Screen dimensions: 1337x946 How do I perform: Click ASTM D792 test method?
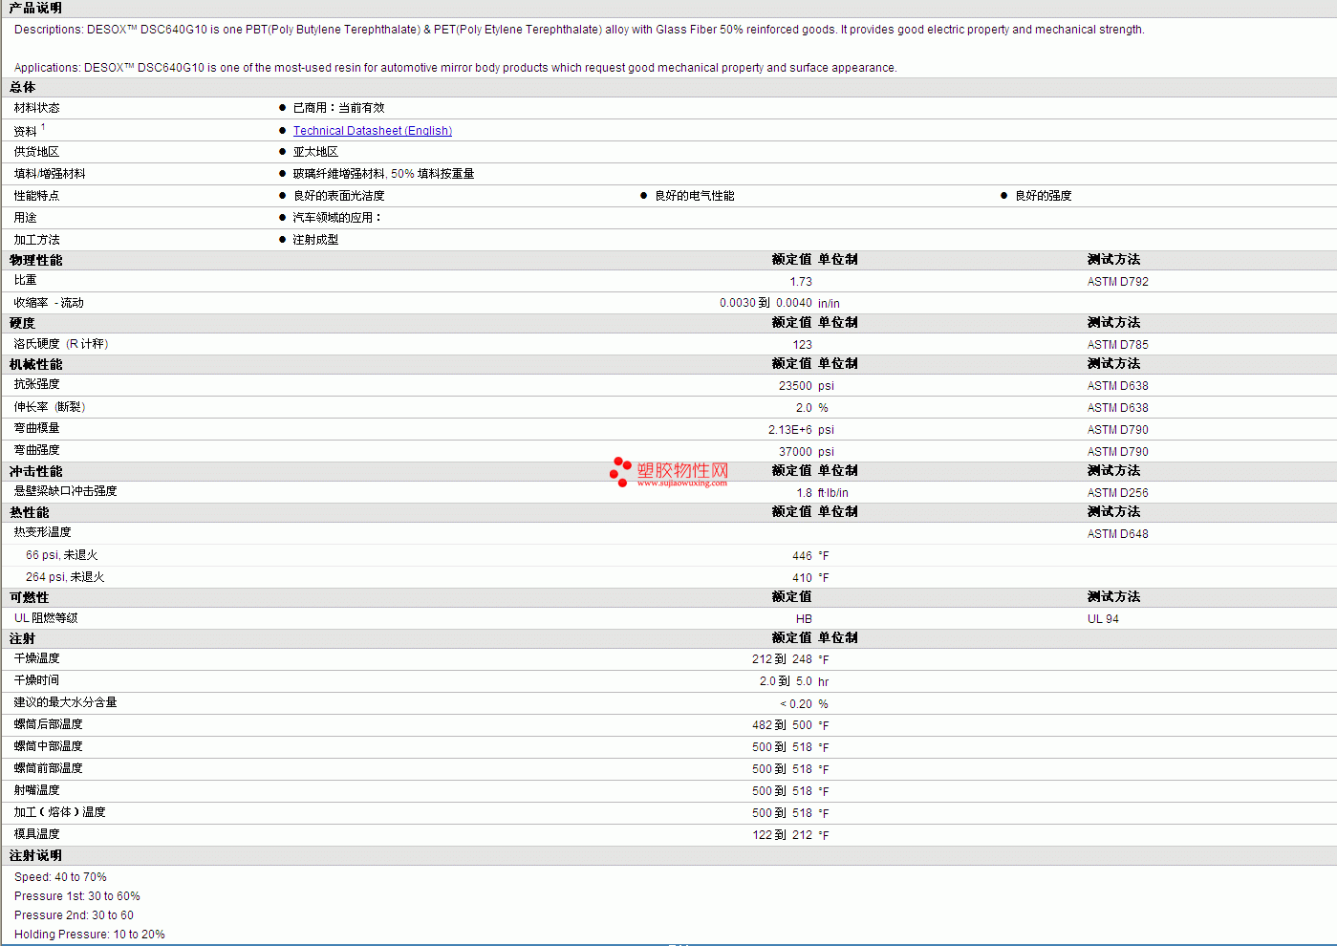[x=1117, y=282]
